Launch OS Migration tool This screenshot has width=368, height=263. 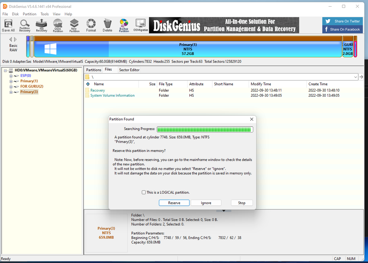click(140, 25)
